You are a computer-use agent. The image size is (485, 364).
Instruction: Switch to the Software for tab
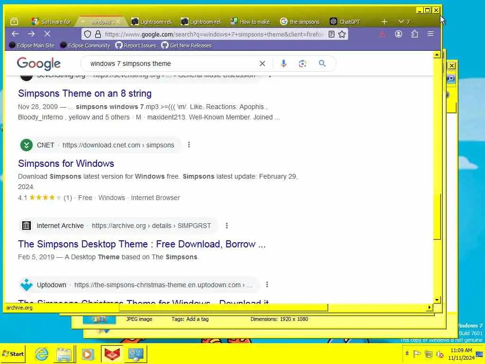(x=51, y=22)
